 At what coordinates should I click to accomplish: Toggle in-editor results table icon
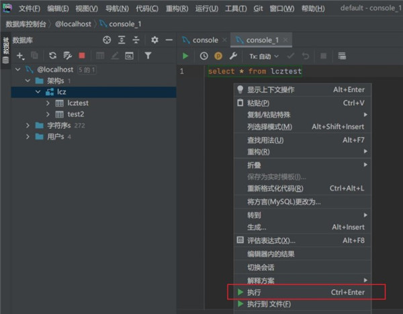(342, 56)
